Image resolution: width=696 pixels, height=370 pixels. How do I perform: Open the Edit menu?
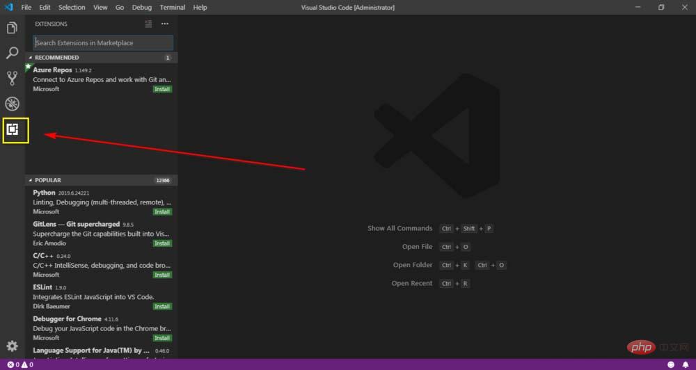coord(45,7)
